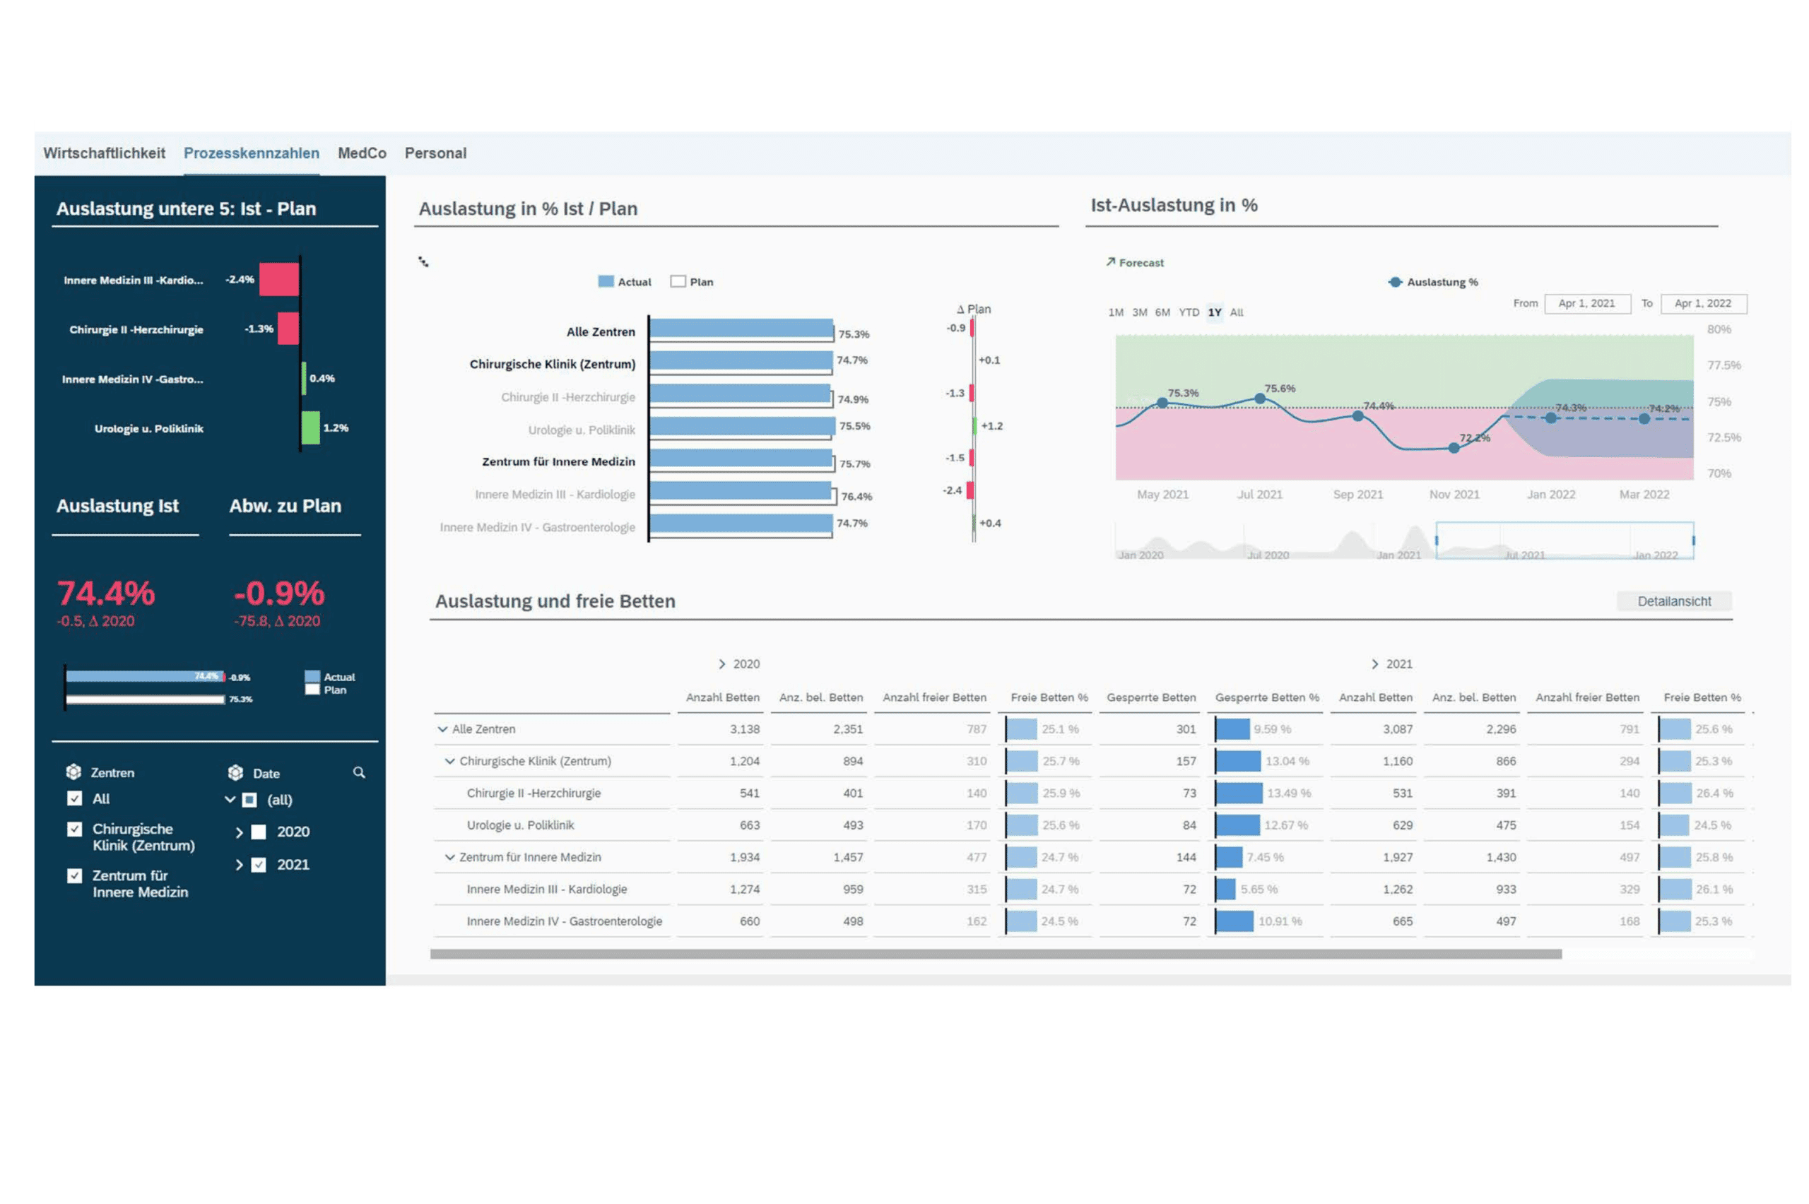The height and width of the screenshot is (1204, 1809).
Task: Expand the 2021 column group header
Action: click(x=1374, y=664)
